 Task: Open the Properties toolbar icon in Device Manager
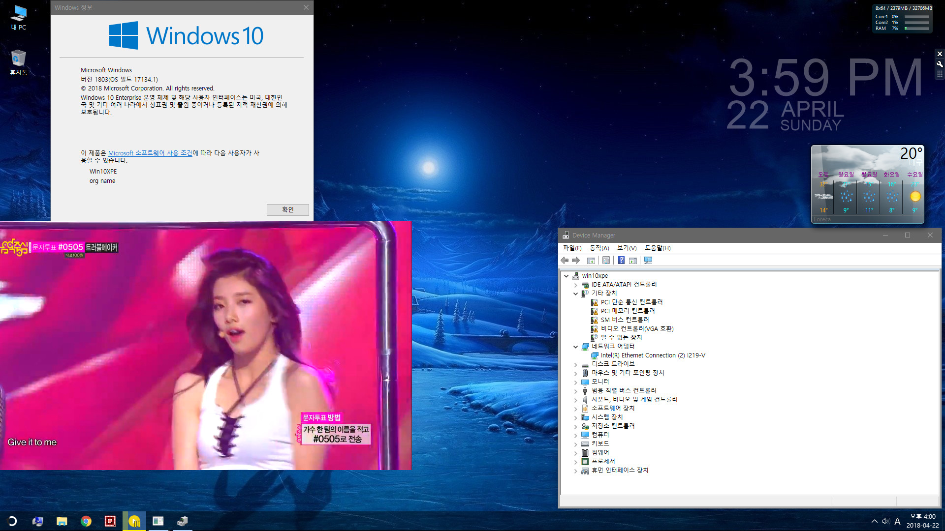[606, 261]
